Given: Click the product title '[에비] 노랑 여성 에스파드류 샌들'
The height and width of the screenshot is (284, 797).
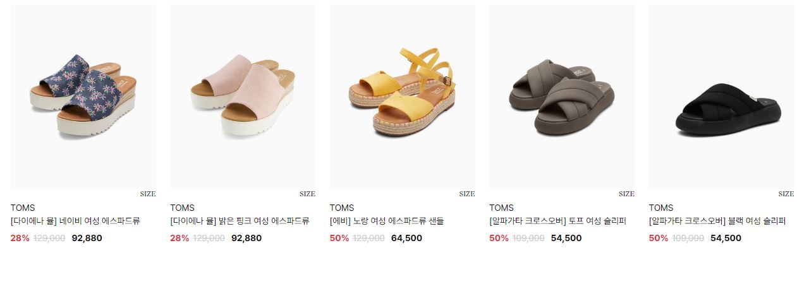Looking at the screenshot, I should pyautogui.click(x=387, y=222).
